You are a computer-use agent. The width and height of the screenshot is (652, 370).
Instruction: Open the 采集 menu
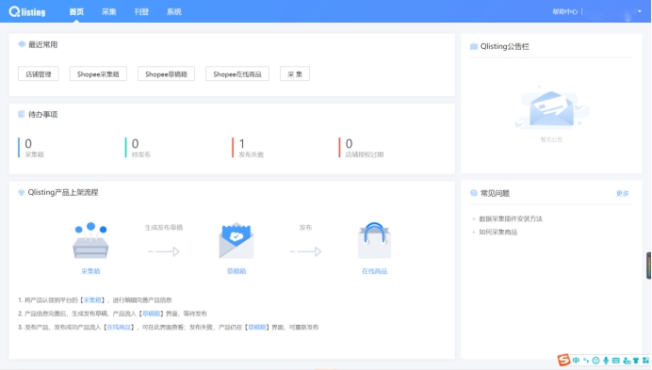[x=109, y=11]
